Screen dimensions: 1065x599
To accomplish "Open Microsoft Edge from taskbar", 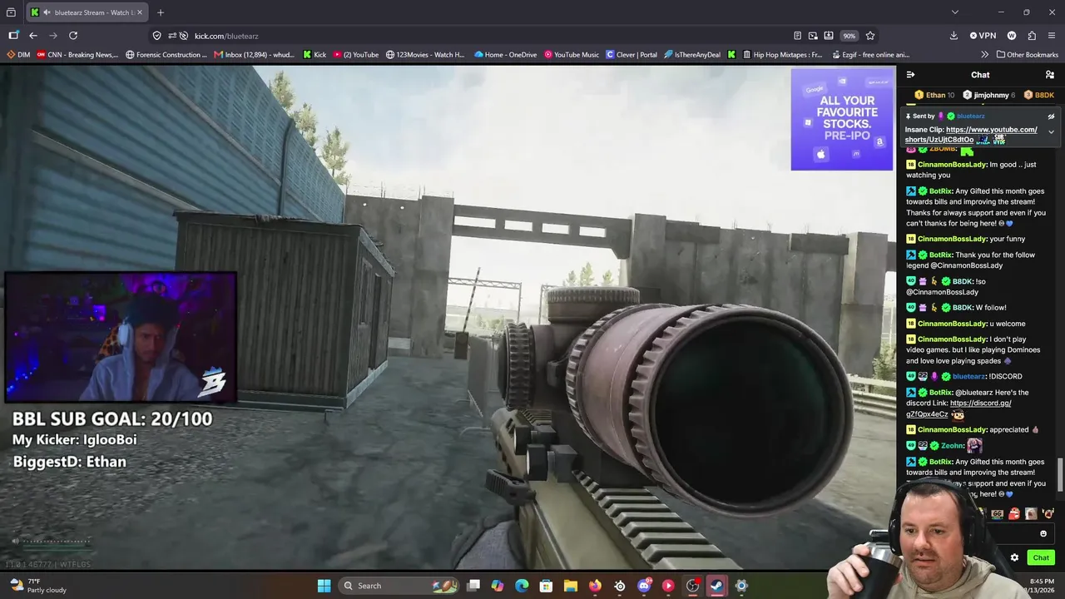I will [522, 586].
